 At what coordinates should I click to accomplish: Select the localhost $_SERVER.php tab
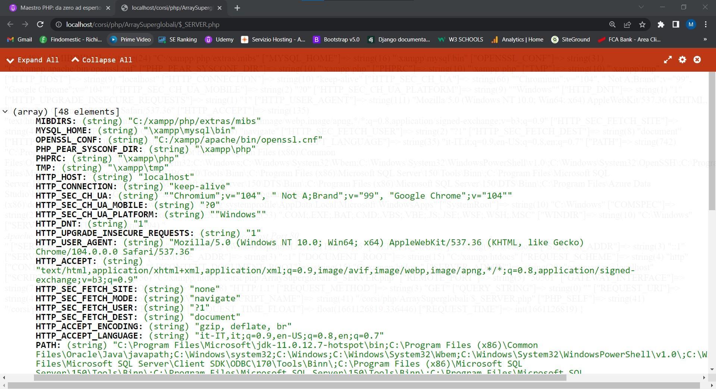[171, 8]
